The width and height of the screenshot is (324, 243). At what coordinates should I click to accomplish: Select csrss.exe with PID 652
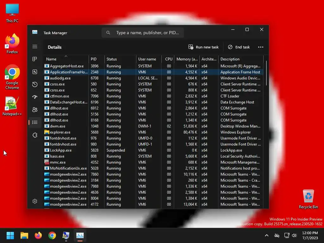pyautogui.click(x=153, y=90)
